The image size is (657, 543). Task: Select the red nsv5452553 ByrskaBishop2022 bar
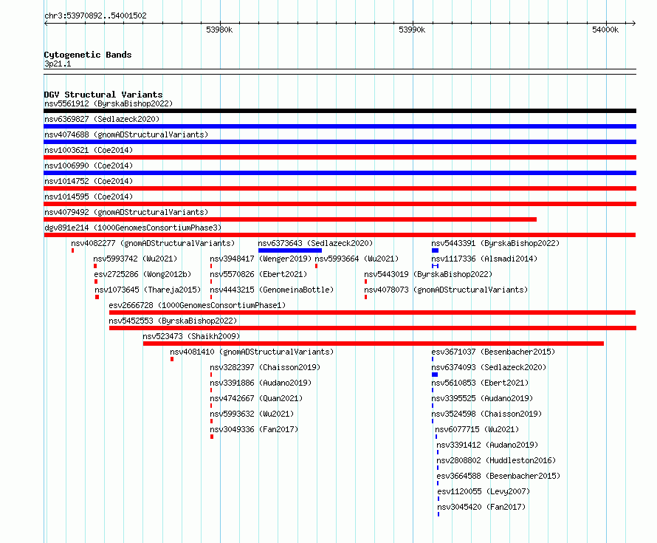click(373, 328)
